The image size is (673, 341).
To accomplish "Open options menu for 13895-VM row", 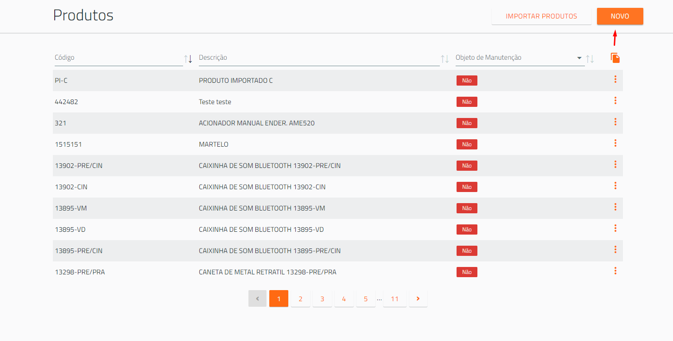I will tap(615, 207).
